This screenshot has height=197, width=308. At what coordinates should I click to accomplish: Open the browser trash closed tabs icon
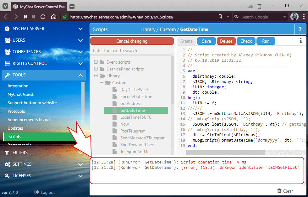[259, 6]
